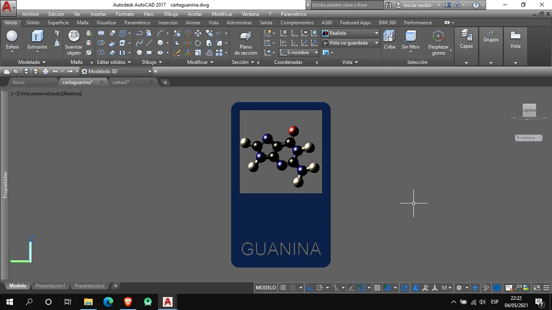Open the Archivo menu
552x310 pixels.
pos(30,14)
